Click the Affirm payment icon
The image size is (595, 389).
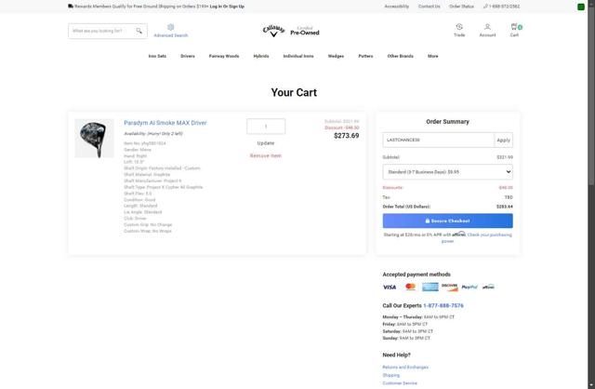(488, 288)
